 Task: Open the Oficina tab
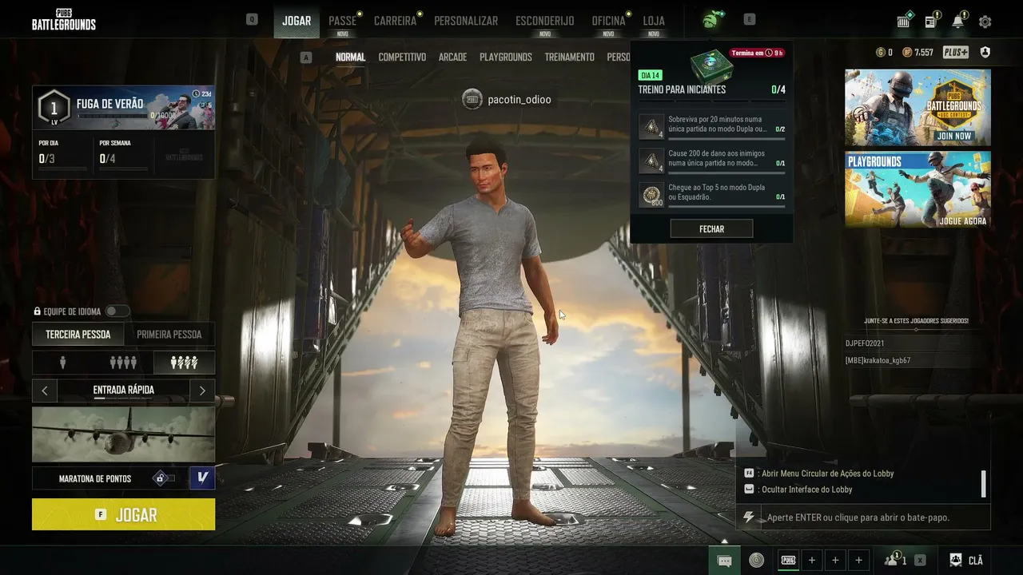(608, 21)
